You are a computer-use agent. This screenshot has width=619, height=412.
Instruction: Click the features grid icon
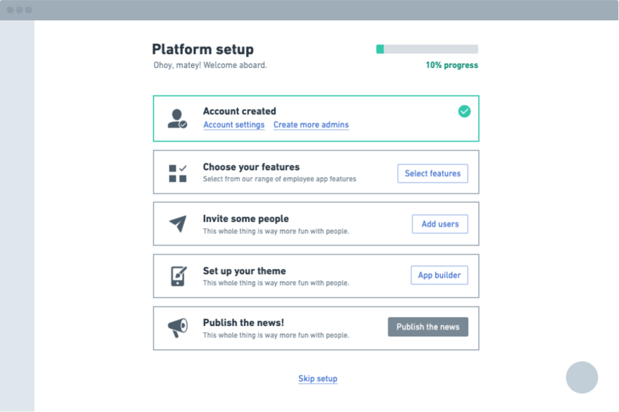click(178, 173)
